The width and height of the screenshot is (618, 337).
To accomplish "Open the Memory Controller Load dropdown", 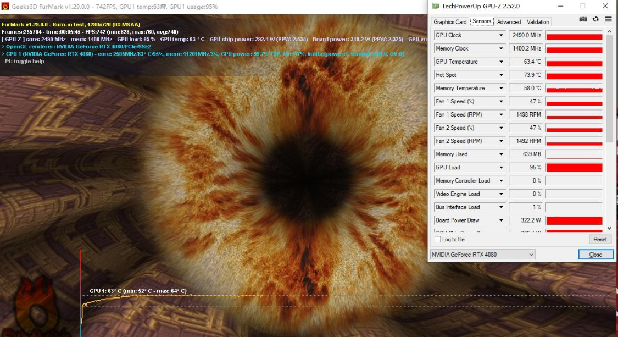I will (x=501, y=181).
